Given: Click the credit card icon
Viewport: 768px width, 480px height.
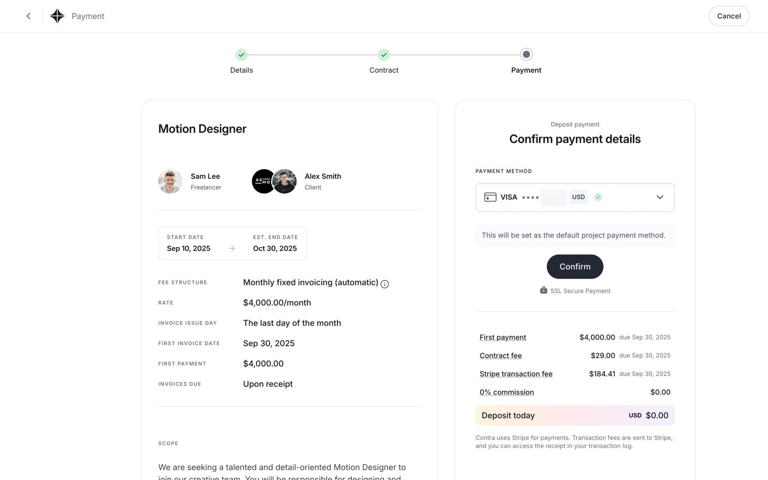Looking at the screenshot, I should 490,197.
